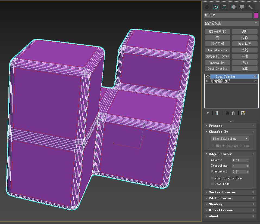This screenshot has height=224, width=260.
Task: Expand the 可编辑多边形 stack entry
Action: tap(208, 81)
